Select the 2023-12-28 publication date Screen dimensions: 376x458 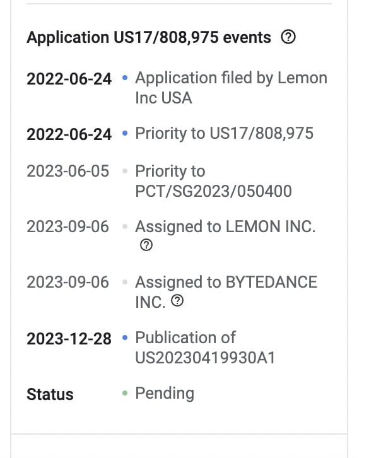coord(69,339)
